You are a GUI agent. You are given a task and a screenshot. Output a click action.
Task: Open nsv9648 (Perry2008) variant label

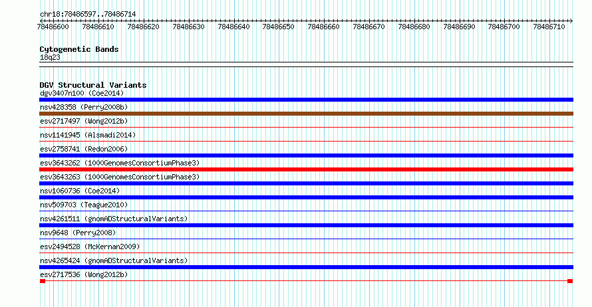[78, 233]
